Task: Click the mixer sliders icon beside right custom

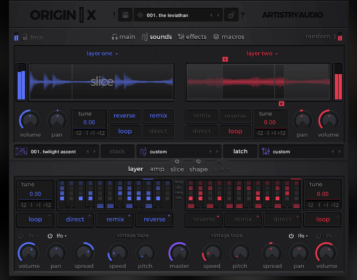Action: 266,152
